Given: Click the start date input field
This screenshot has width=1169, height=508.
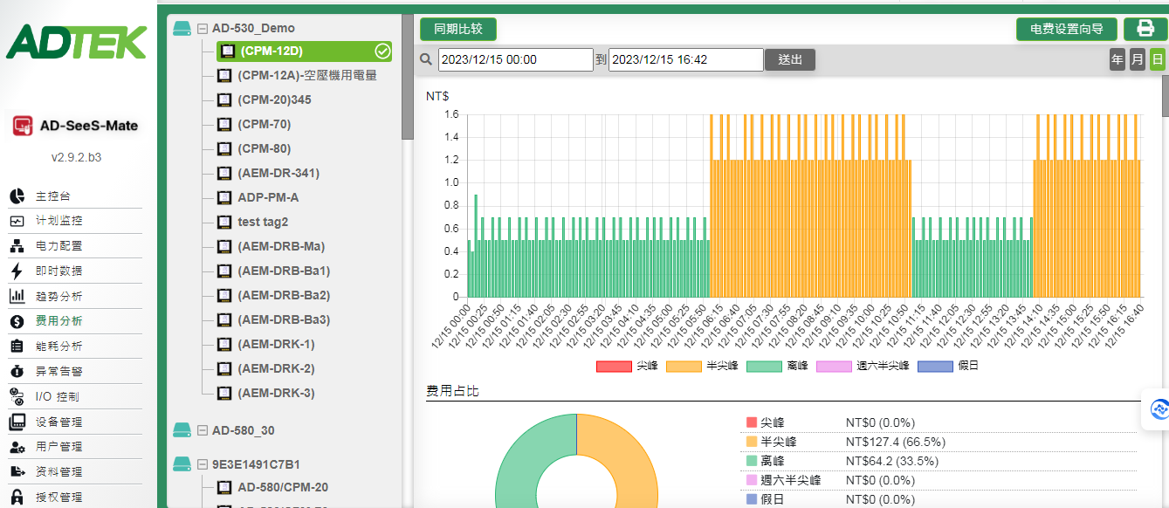Looking at the screenshot, I should tap(515, 59).
